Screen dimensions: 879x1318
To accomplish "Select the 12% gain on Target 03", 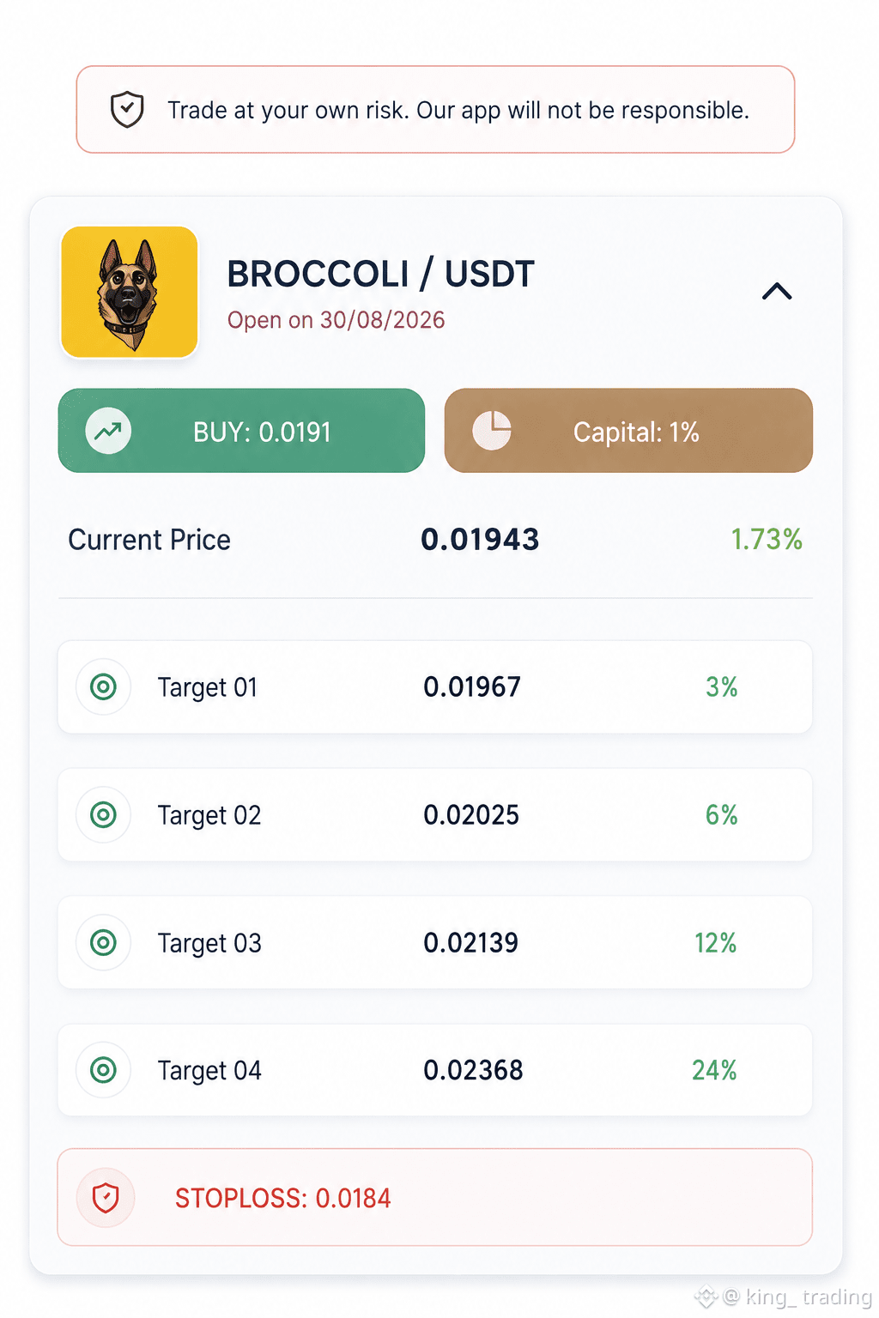I will [x=716, y=942].
